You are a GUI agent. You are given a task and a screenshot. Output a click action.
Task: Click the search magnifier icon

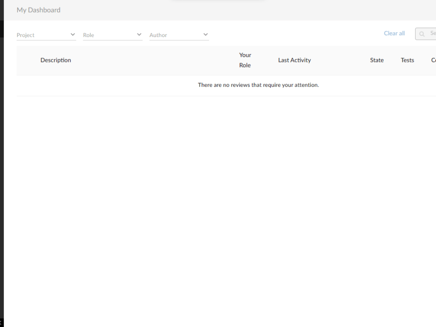tap(422, 34)
